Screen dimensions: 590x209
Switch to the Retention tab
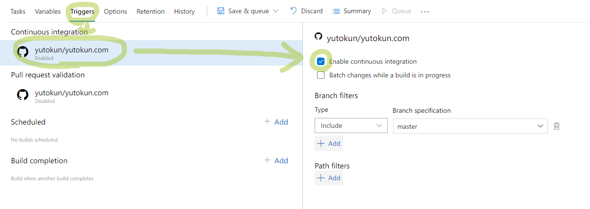[150, 11]
